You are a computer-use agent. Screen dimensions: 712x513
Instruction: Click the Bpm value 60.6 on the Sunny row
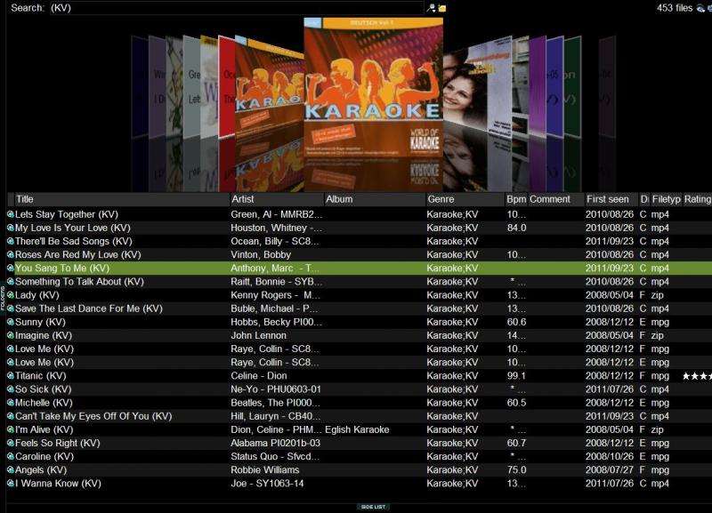(x=517, y=322)
